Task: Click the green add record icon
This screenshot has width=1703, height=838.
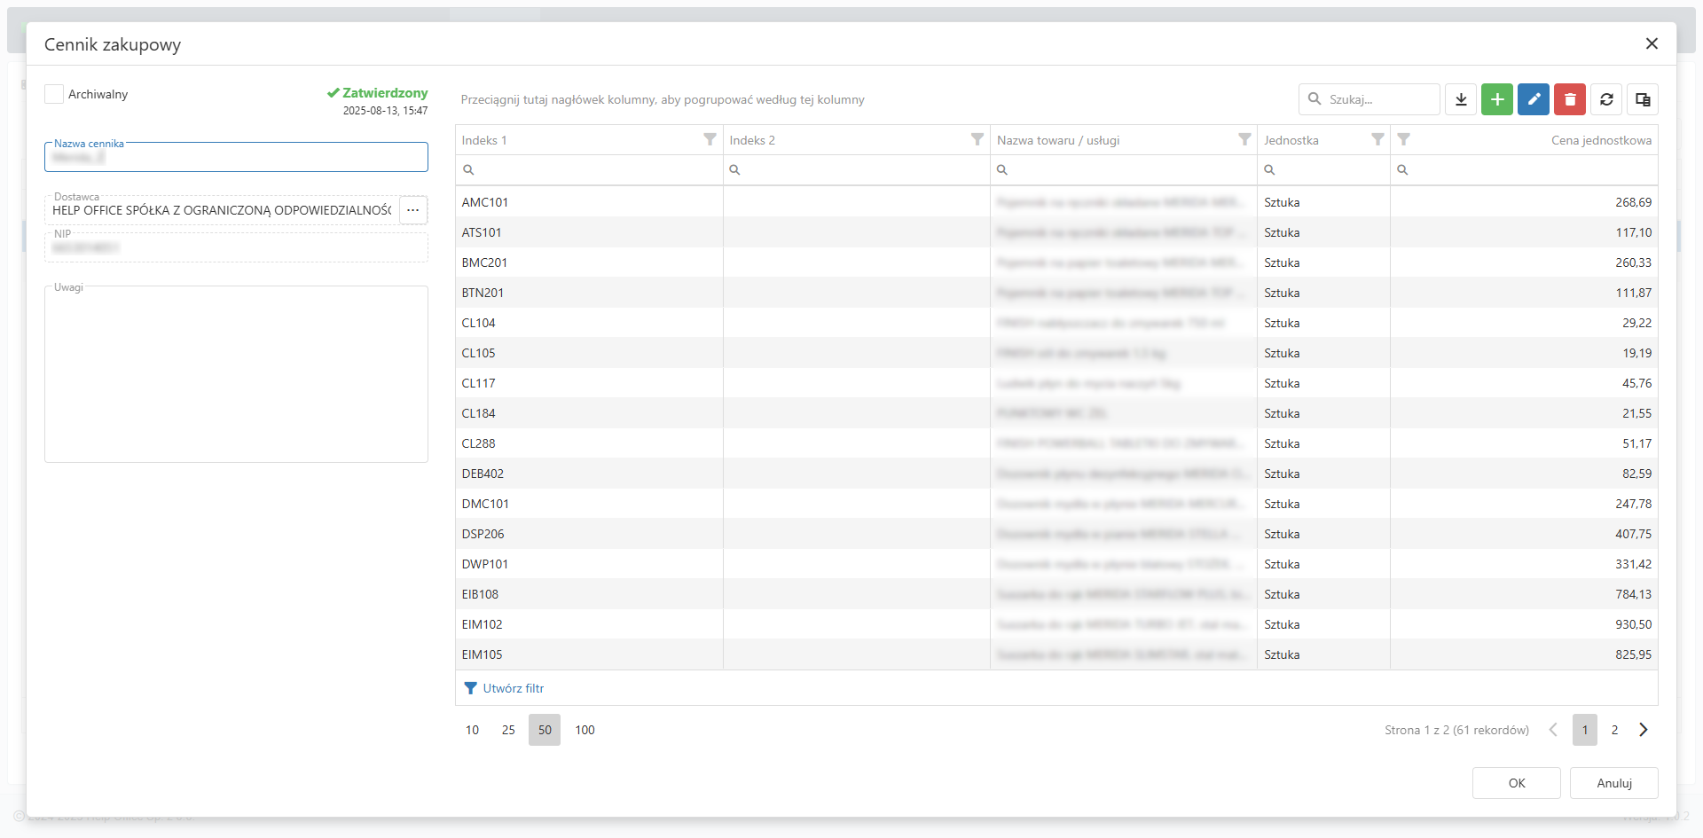Action: tap(1497, 99)
